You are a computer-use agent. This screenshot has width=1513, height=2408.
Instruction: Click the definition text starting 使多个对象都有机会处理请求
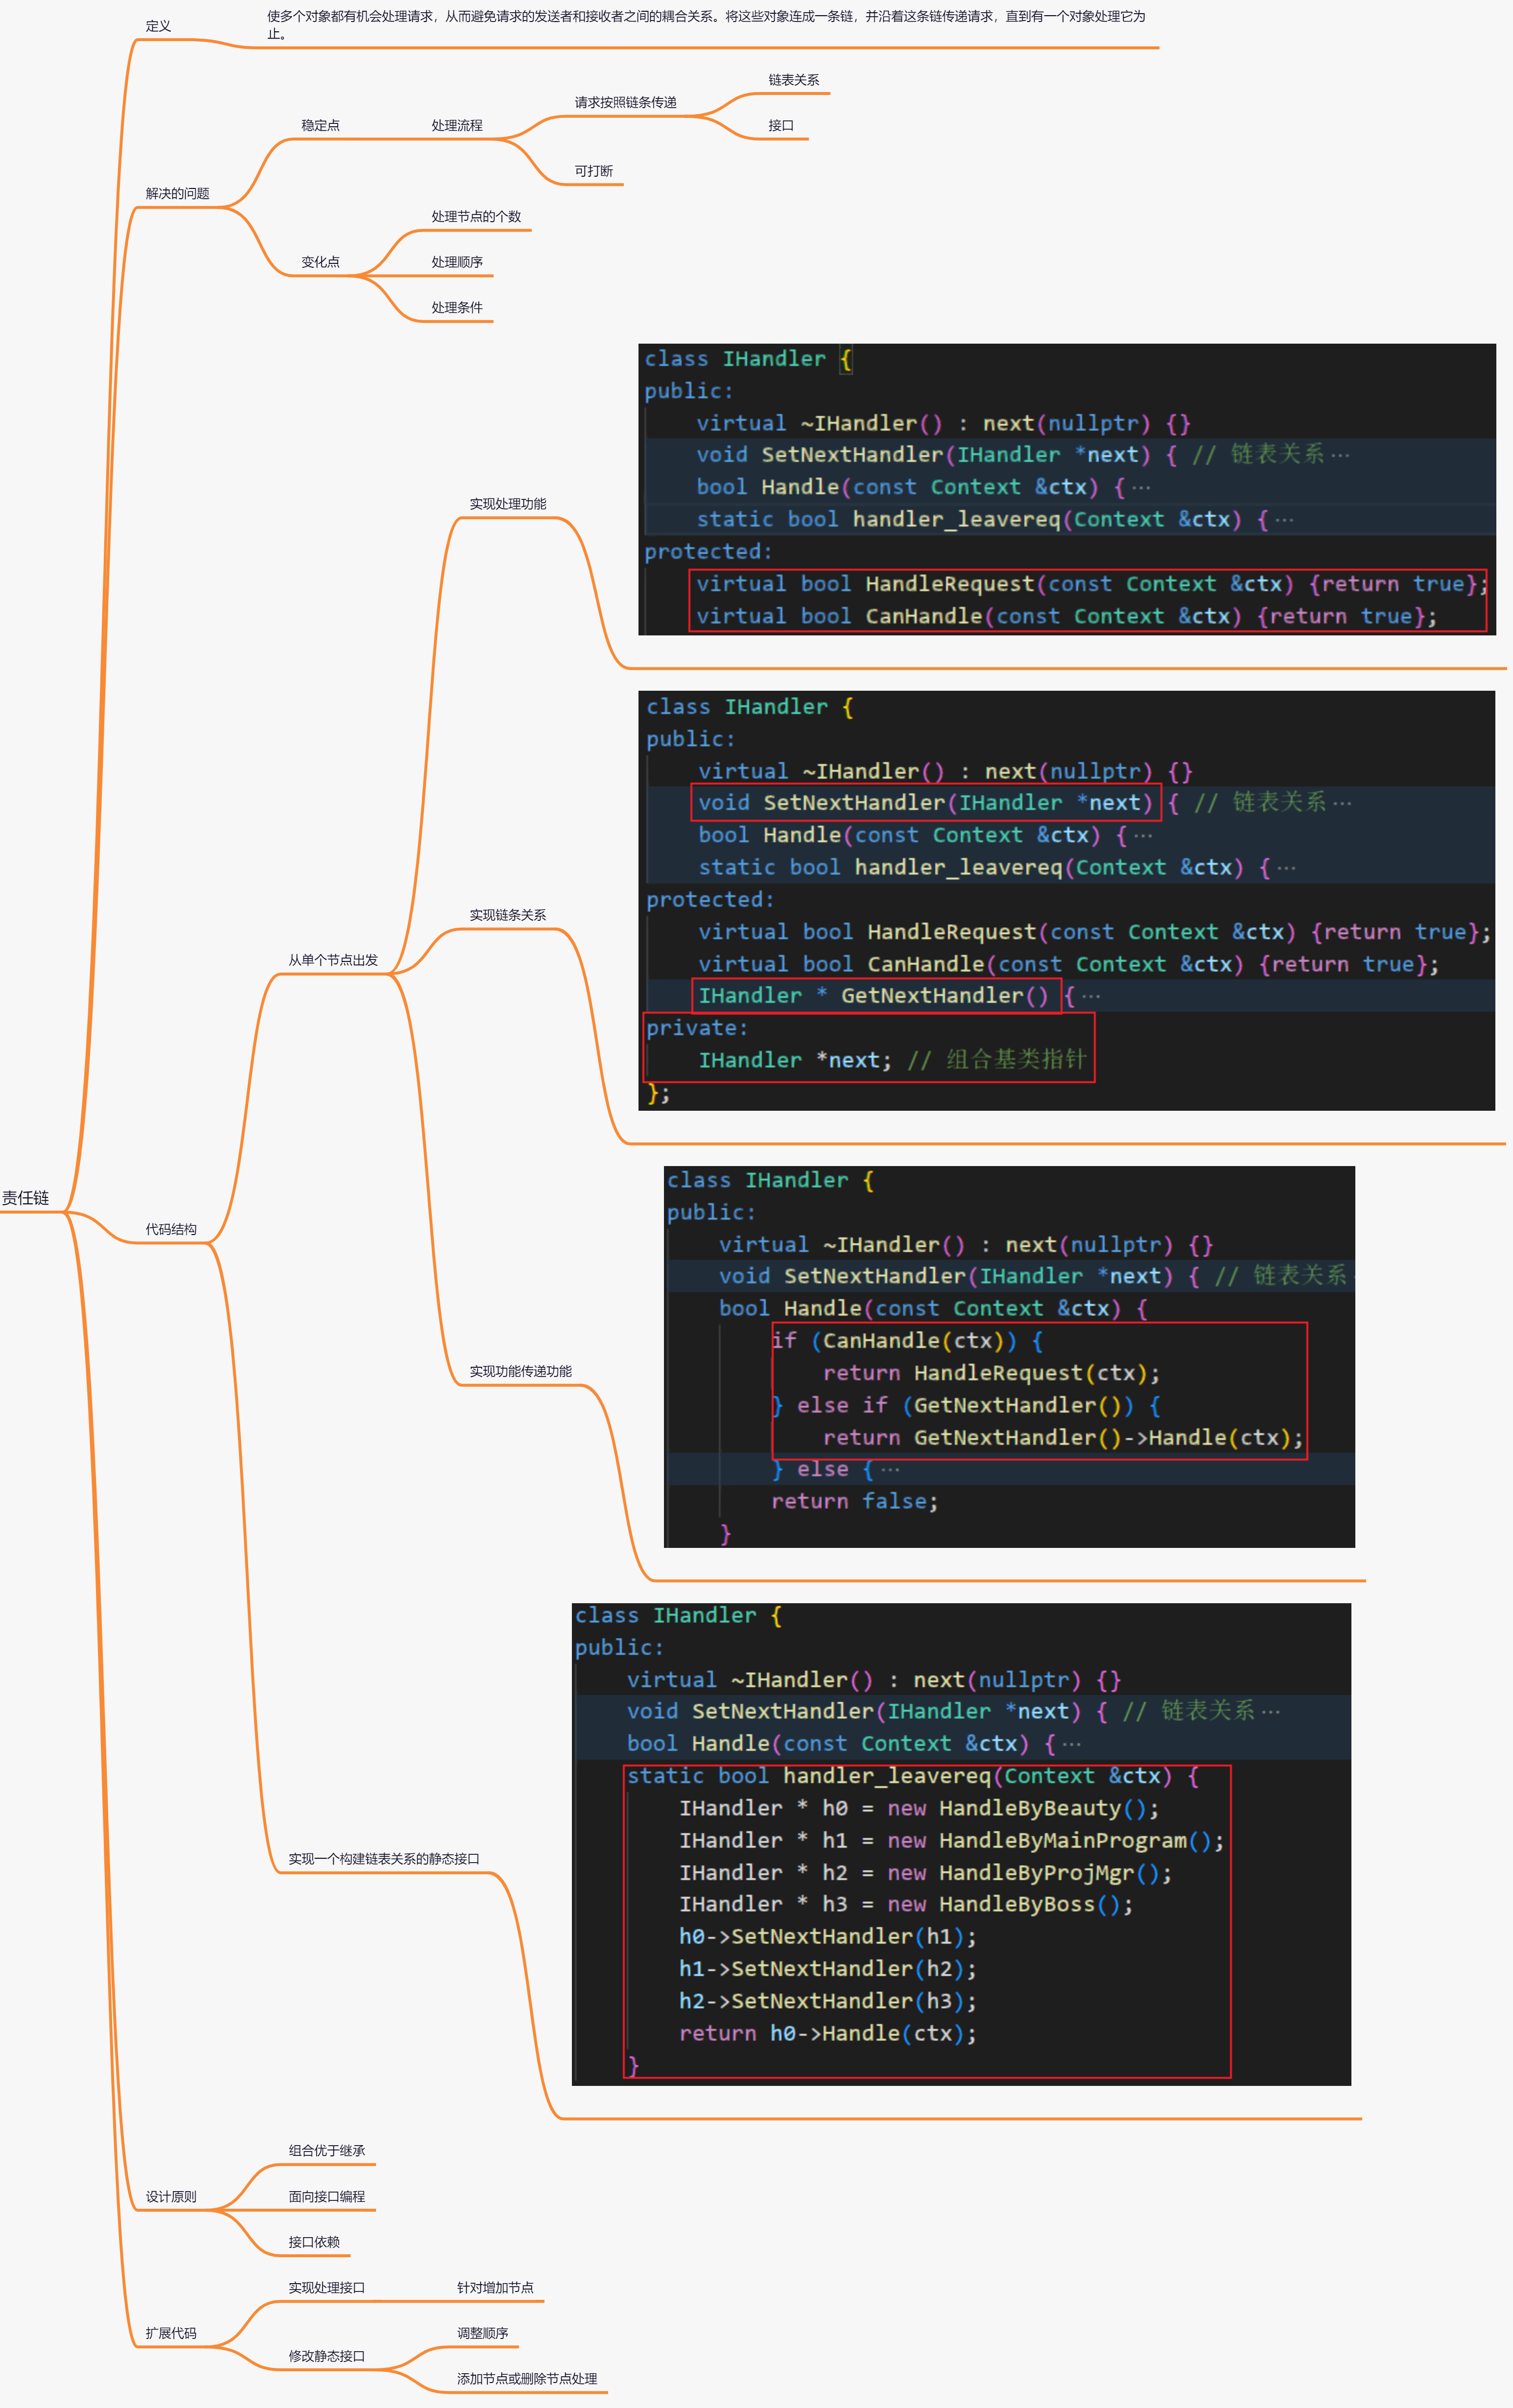pos(706,25)
